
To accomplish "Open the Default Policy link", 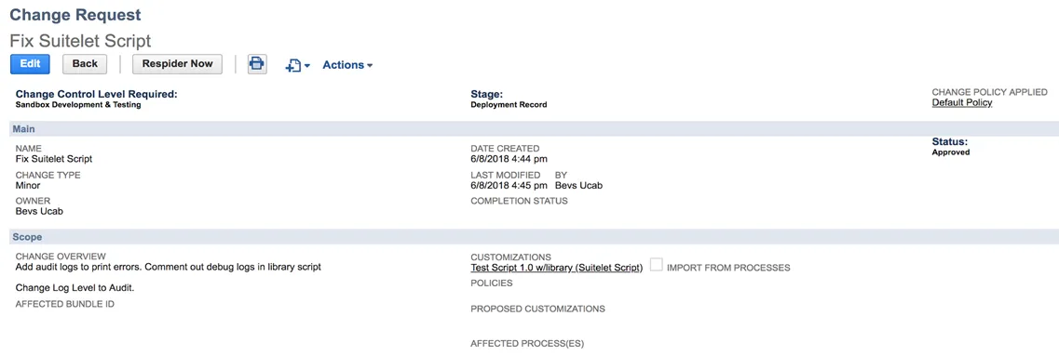I will pos(962,103).
